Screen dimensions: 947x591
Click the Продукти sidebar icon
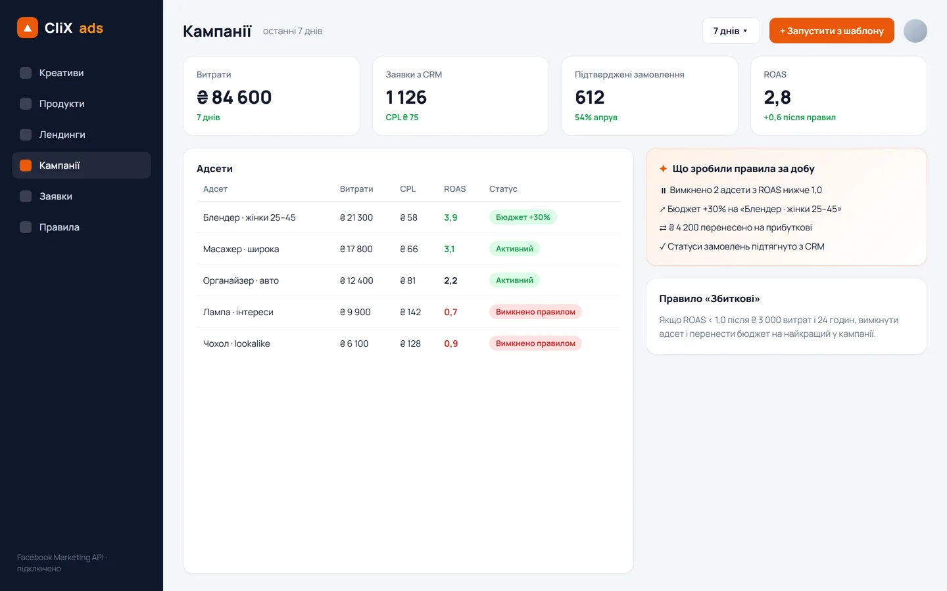[26, 104]
